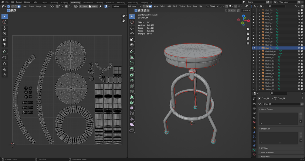The height and width of the screenshot is (161, 305).
Task: Add a vertex group with plus button
Action: click(x=301, y=114)
